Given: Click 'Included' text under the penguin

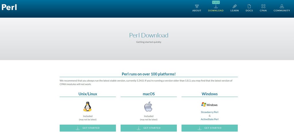Looking at the screenshot, I should (88, 116).
